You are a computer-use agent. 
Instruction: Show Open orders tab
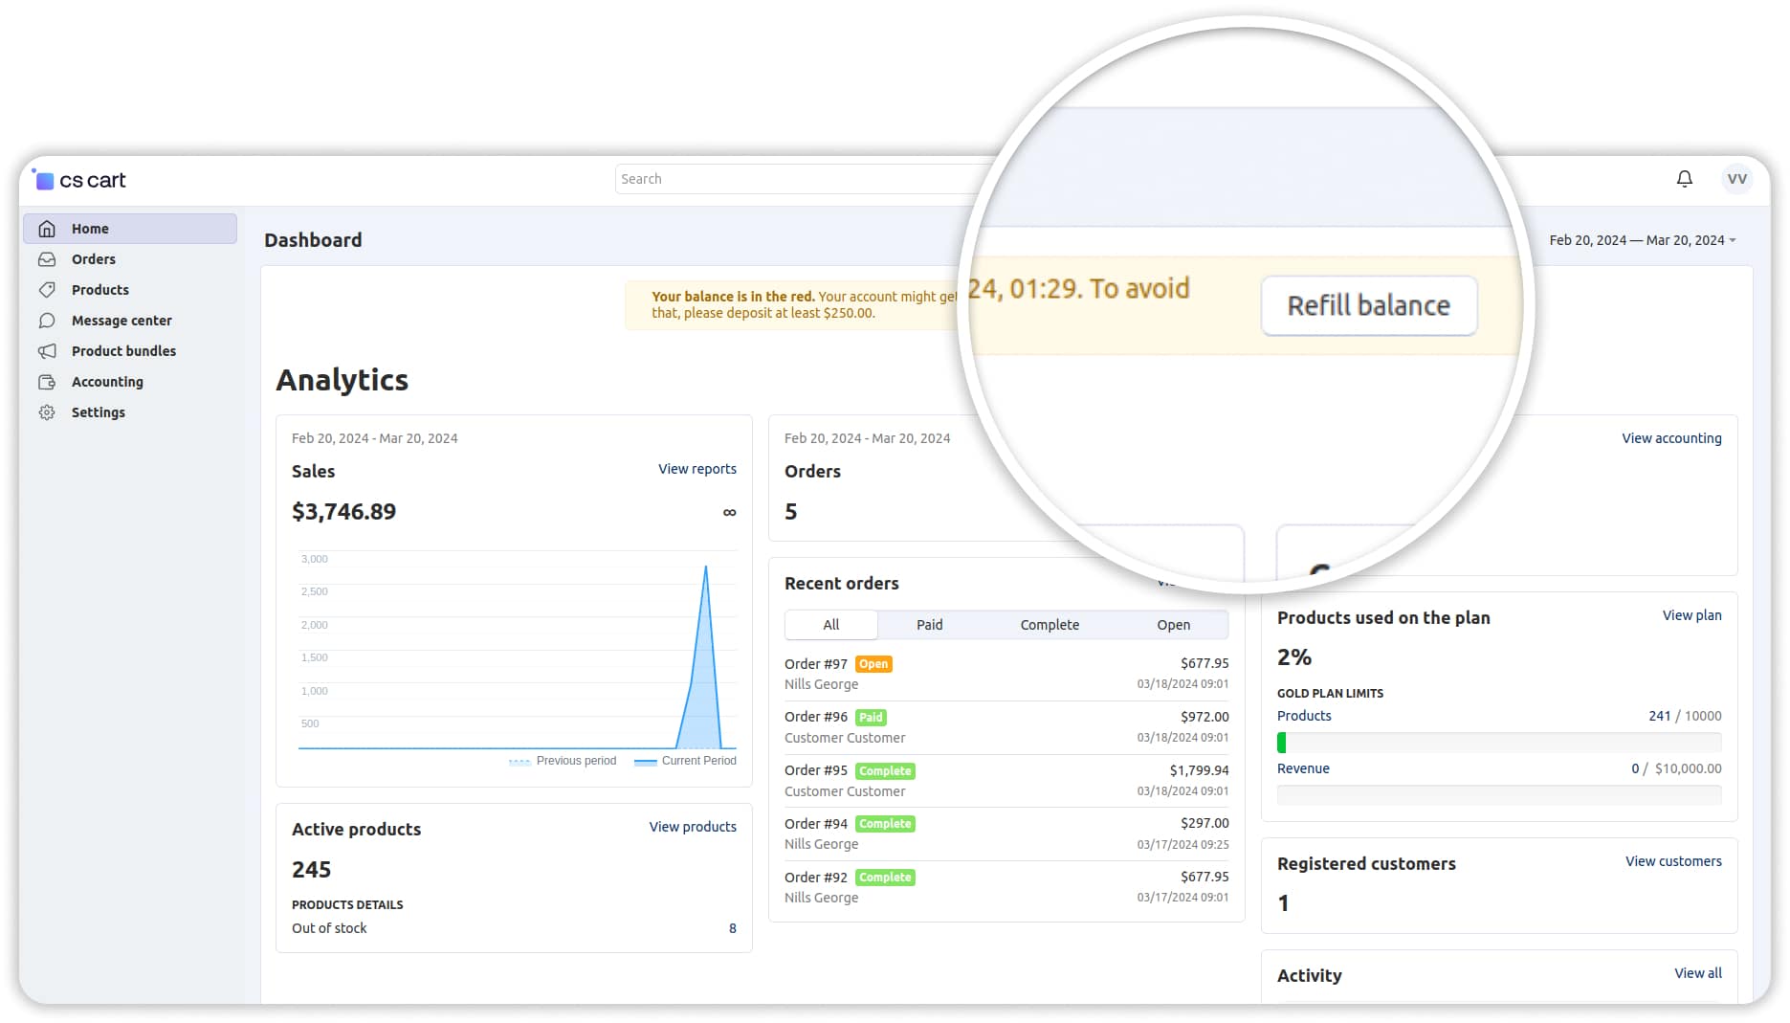point(1173,625)
